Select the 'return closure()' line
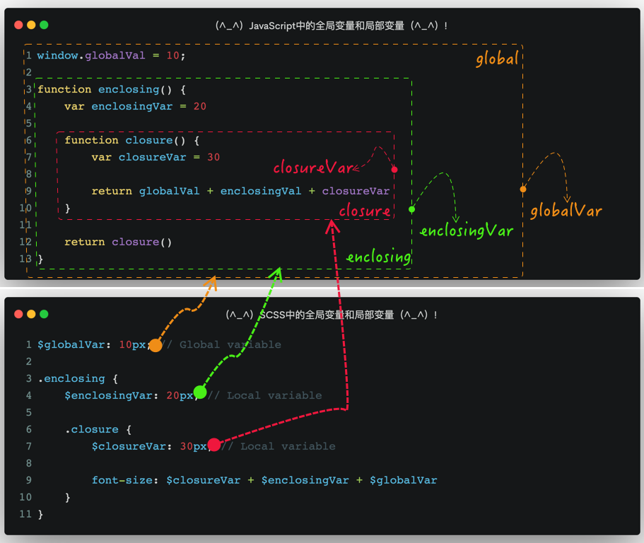Screen dimensions: 644x543 118,242
